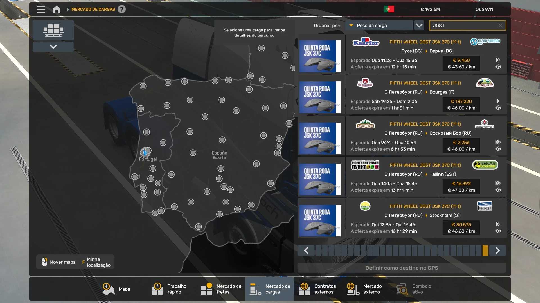
Task: Click urgency arrows icon on Tallinn offer
Action: (498, 183)
